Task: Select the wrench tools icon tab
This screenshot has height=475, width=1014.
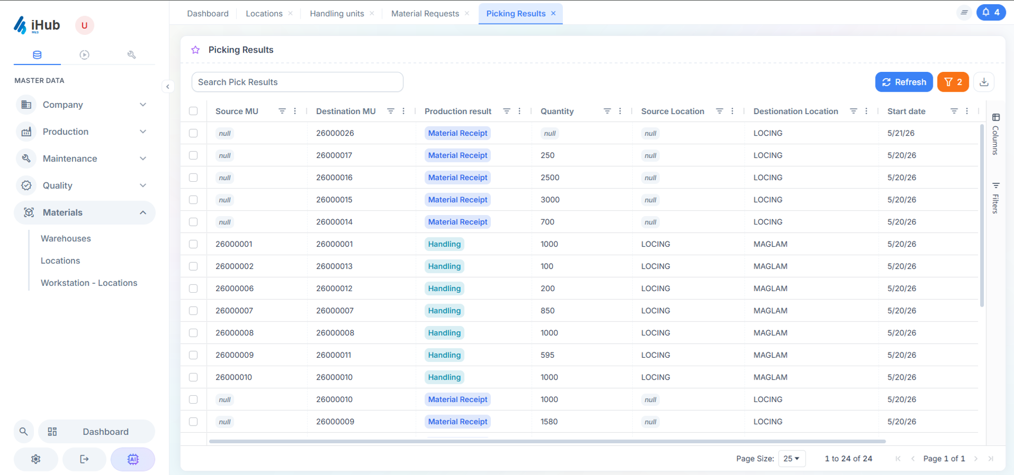Action: pos(131,55)
